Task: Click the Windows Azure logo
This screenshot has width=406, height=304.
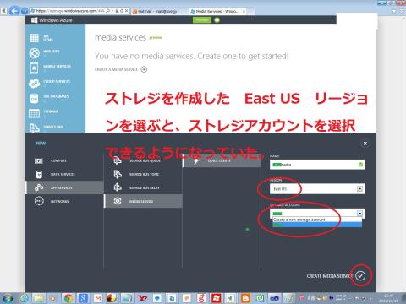Action: pos(52,20)
